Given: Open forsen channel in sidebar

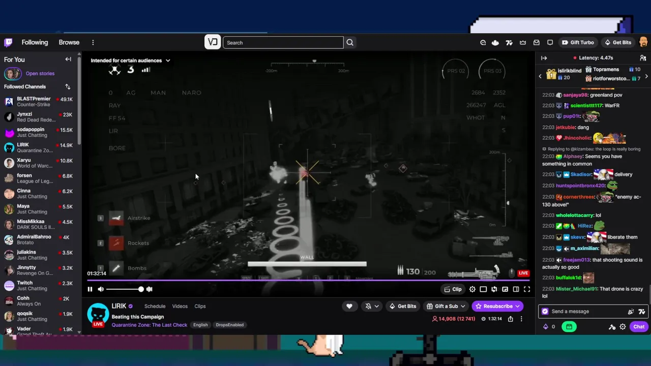Looking at the screenshot, I should click(39, 178).
